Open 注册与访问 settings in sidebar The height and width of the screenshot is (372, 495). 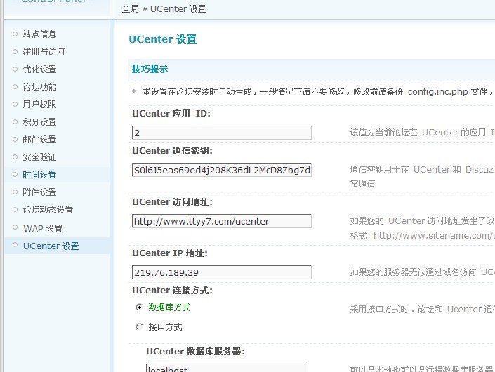click(x=44, y=52)
